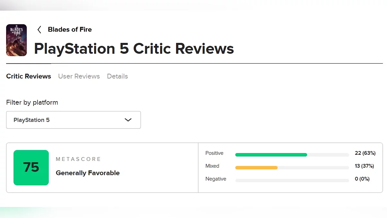The height and width of the screenshot is (218, 387).
Task: Go to the Blades of Fire game page link
Action: (70, 29)
